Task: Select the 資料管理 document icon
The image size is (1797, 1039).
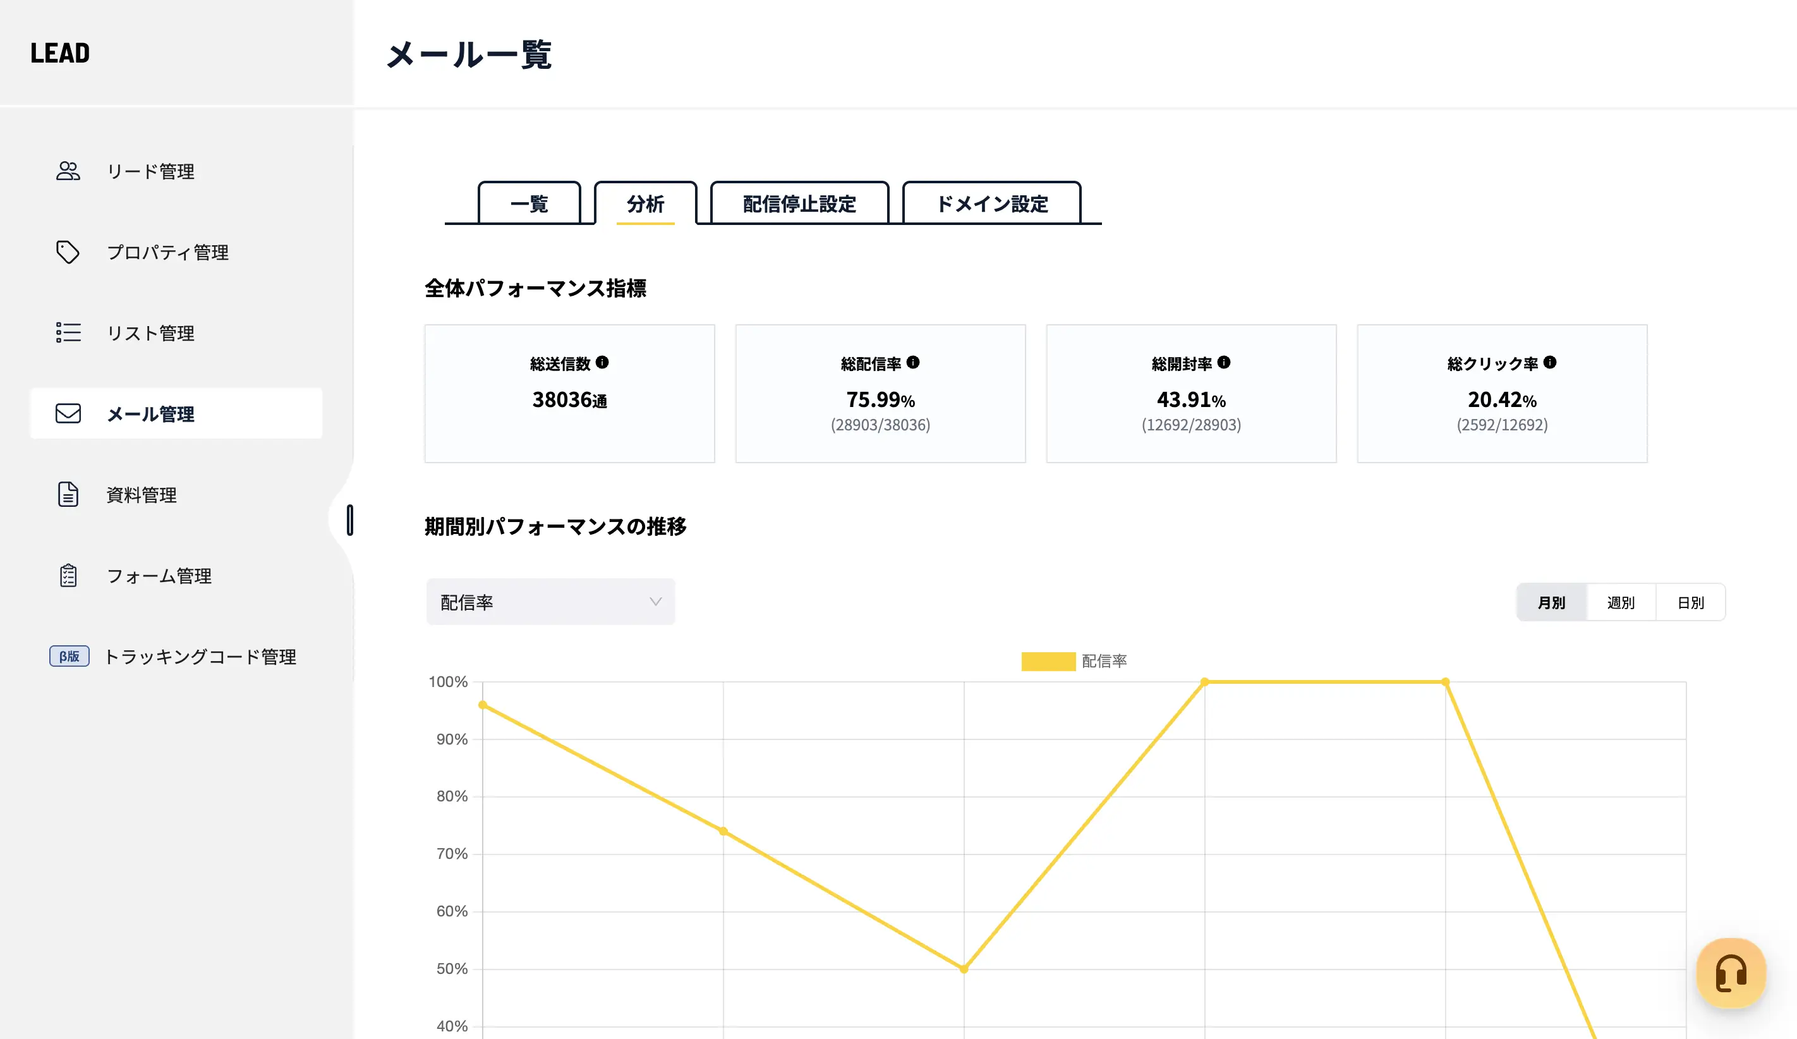Action: pos(68,494)
